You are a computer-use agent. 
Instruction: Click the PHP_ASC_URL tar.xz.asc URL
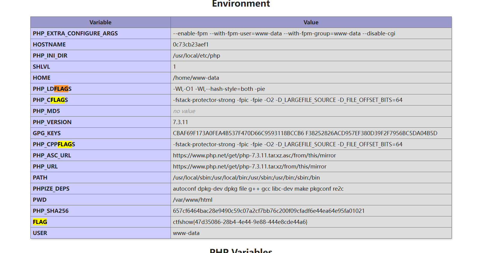click(x=254, y=156)
